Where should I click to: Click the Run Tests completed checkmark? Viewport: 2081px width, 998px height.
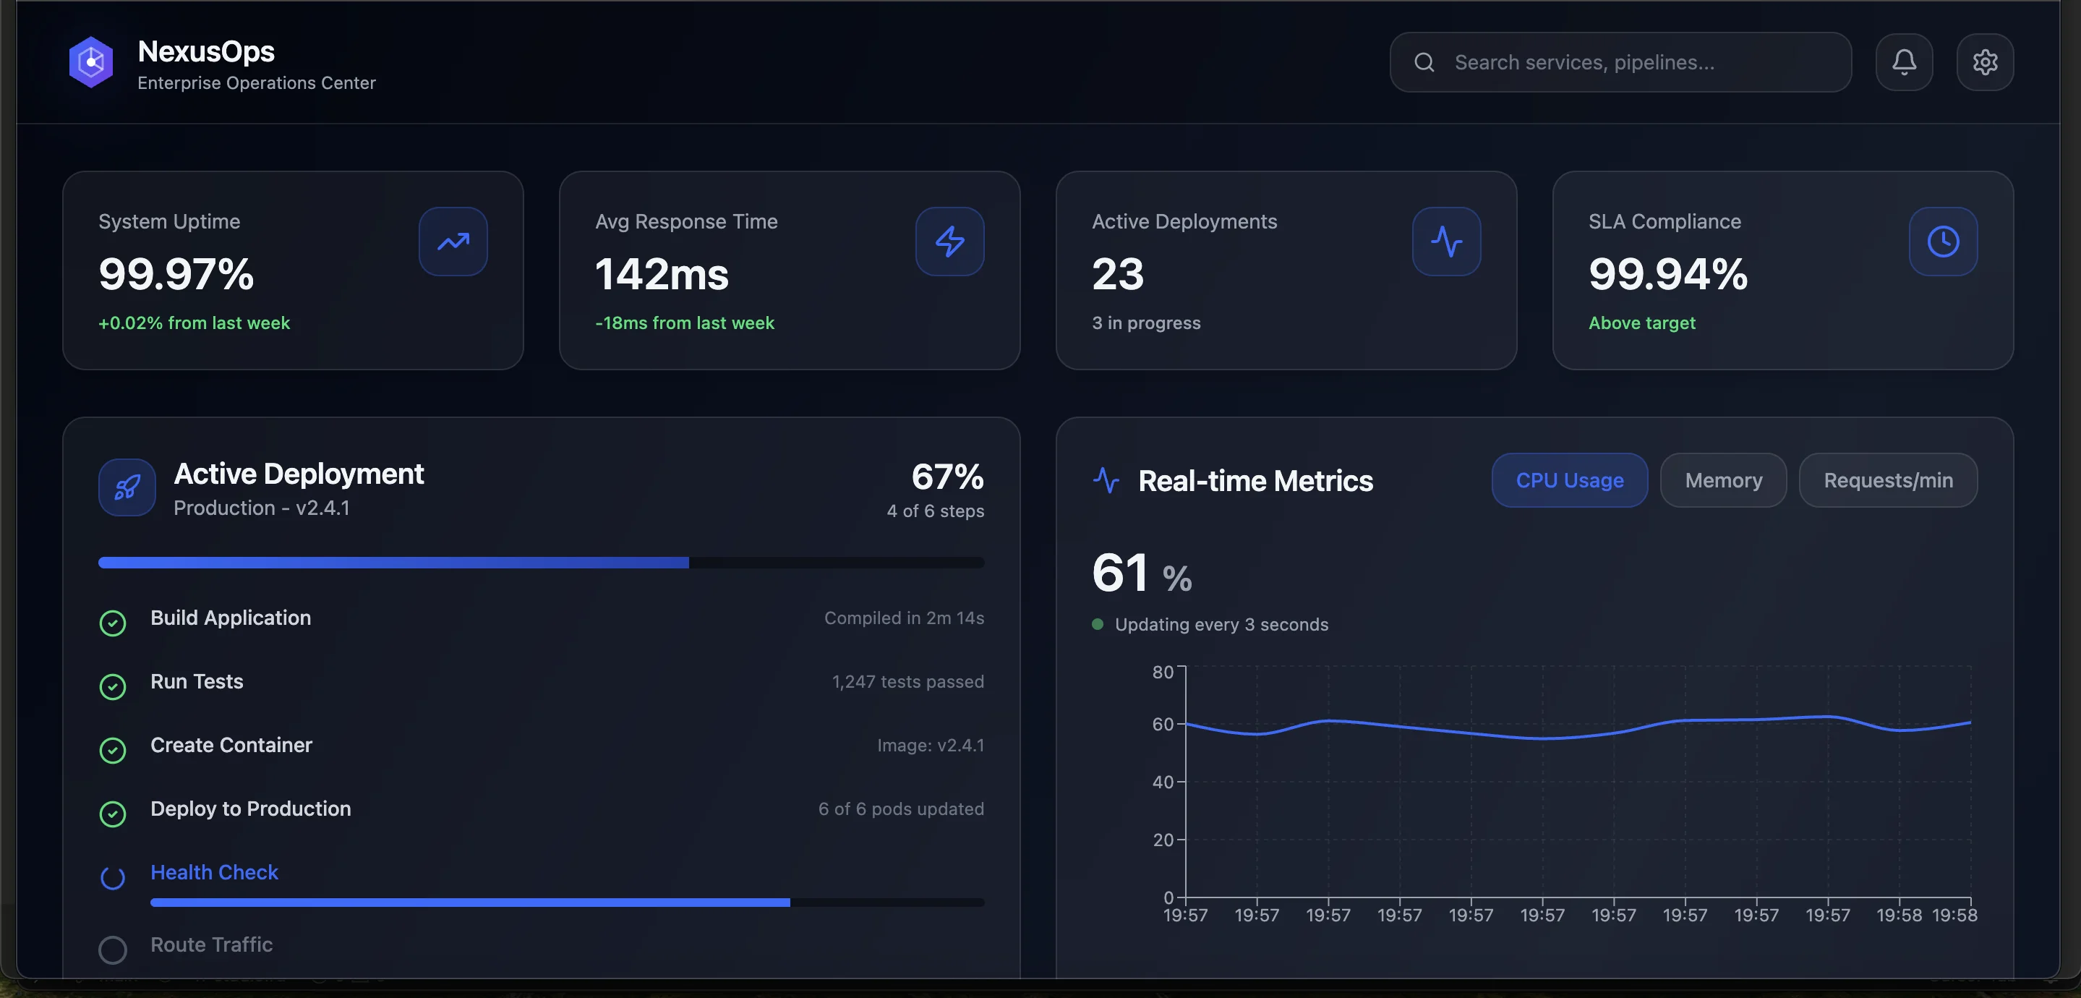click(112, 686)
